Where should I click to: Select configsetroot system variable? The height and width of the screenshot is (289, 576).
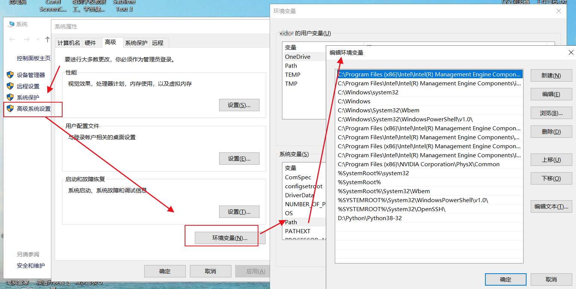[304, 186]
